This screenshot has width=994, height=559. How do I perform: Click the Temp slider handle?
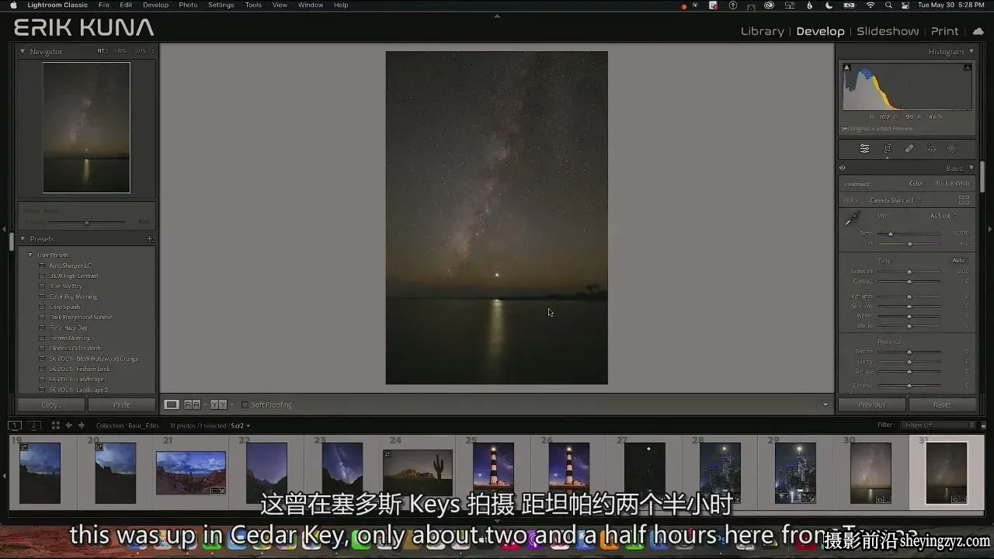pos(891,234)
